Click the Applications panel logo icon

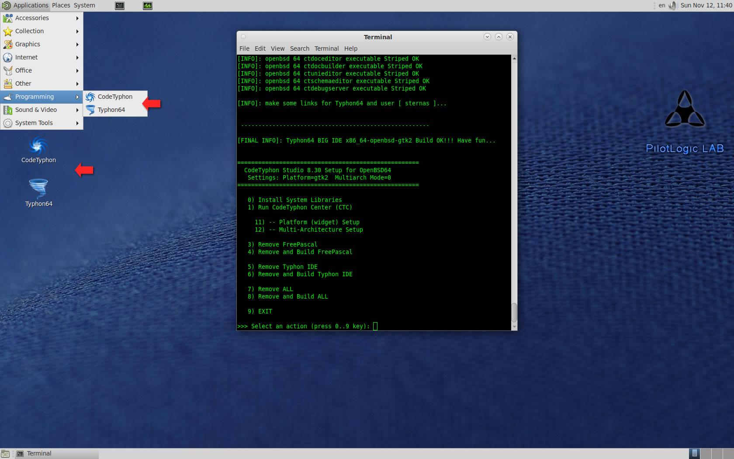tap(7, 5)
